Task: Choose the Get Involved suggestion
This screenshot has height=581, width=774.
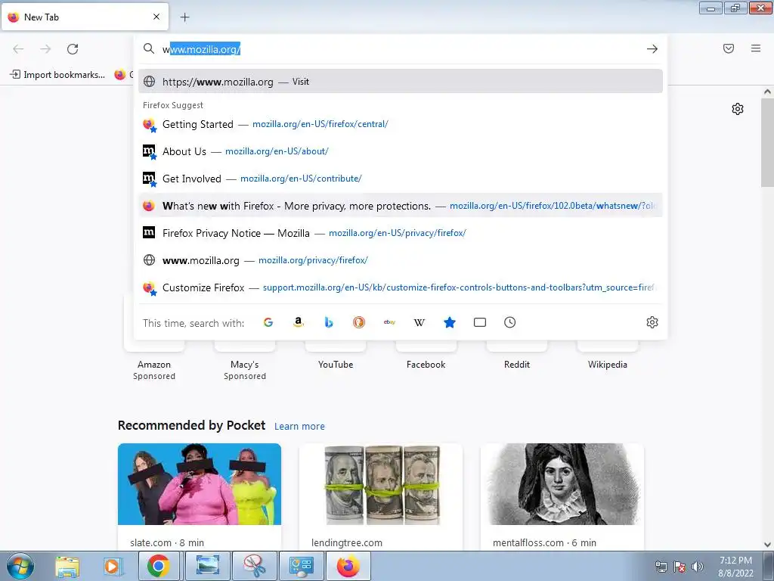Action: 401,179
